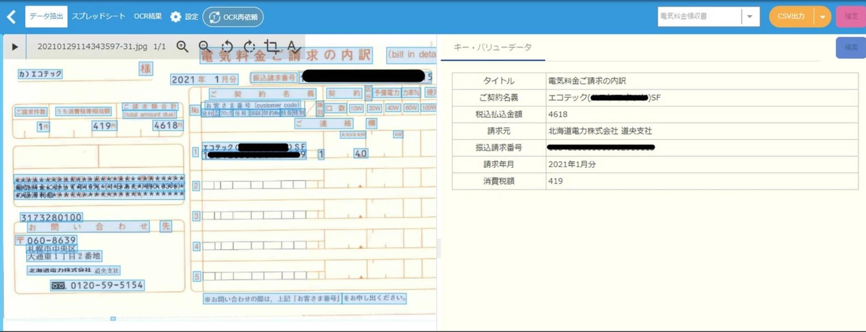
Task: Rotate the image counterclockwise
Action: (x=227, y=47)
